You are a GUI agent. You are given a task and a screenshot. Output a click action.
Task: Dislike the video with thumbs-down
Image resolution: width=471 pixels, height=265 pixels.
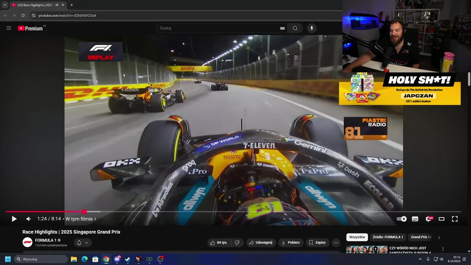(237, 243)
